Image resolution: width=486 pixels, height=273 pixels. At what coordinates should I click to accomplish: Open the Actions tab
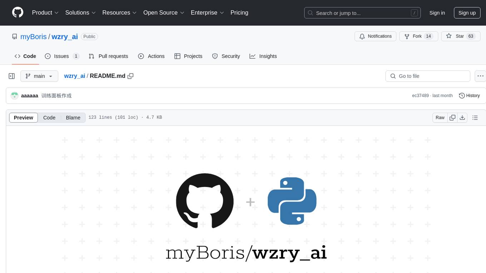click(151, 56)
